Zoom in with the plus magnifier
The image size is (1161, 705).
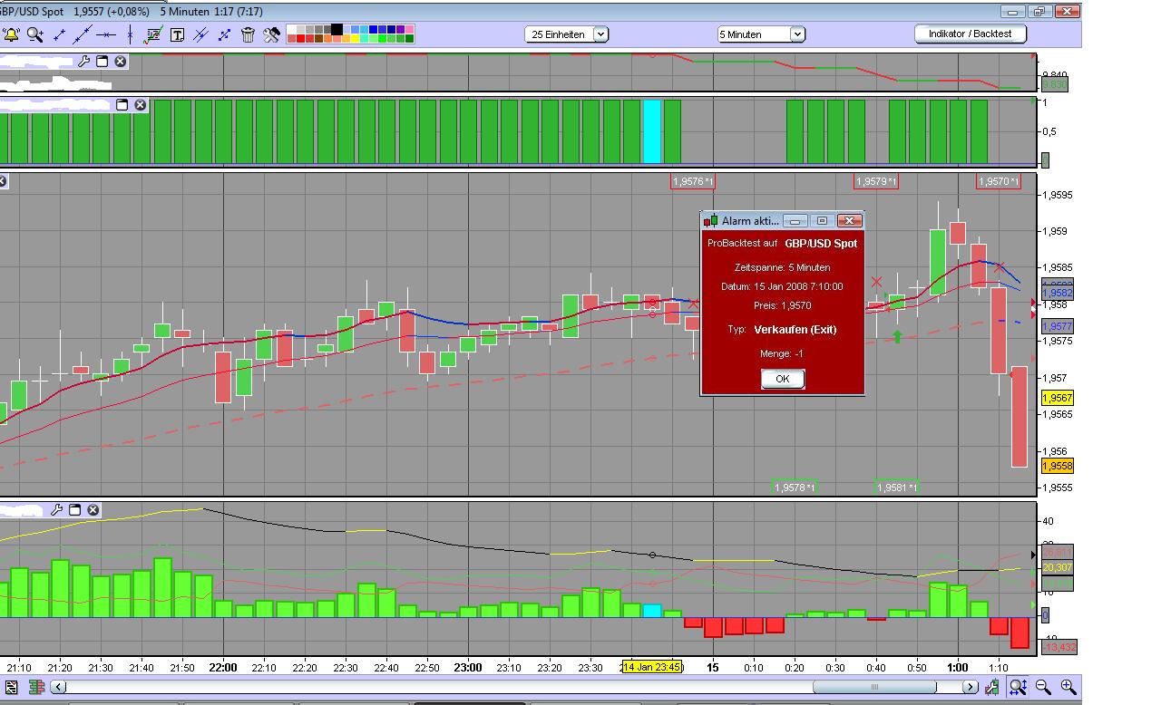(1068, 688)
